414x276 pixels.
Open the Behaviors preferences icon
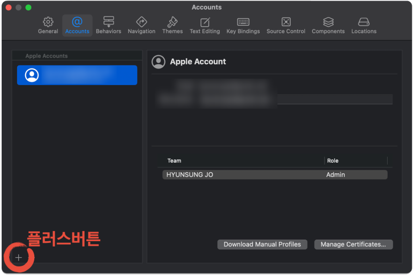click(109, 21)
